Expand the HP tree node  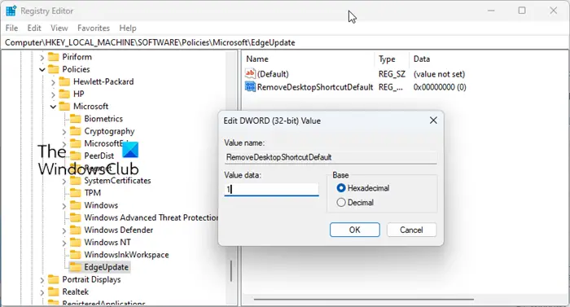(x=53, y=95)
